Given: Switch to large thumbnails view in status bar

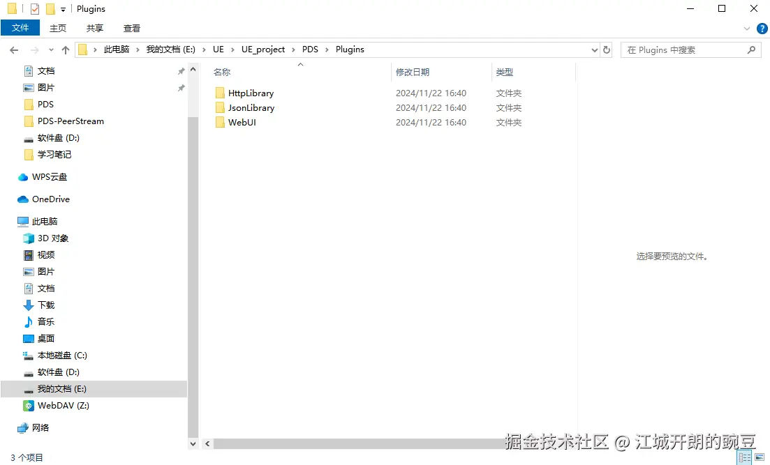Looking at the screenshot, I should click(760, 457).
